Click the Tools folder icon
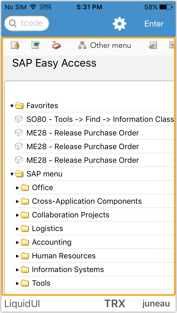 25,283
